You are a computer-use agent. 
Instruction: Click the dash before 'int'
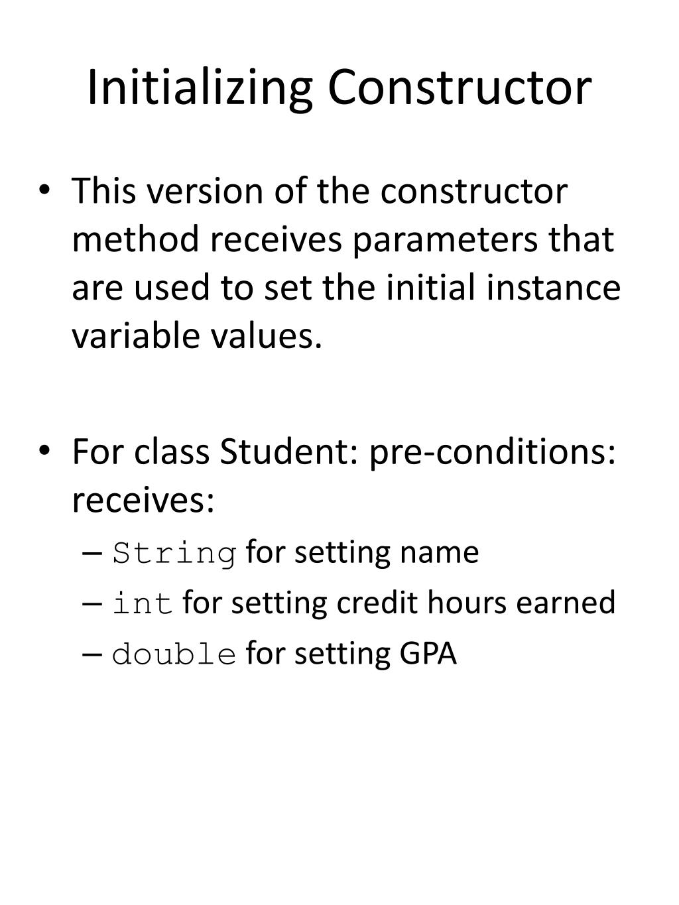click(93, 605)
